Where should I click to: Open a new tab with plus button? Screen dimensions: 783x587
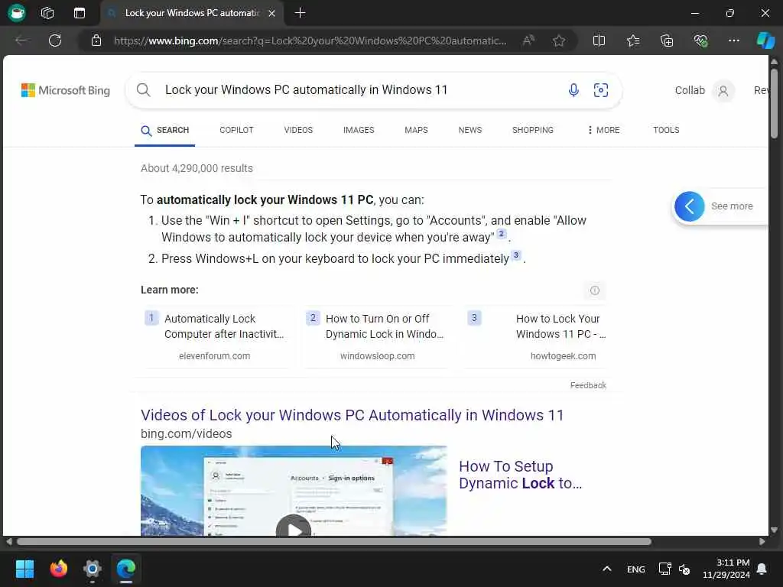pyautogui.click(x=300, y=13)
